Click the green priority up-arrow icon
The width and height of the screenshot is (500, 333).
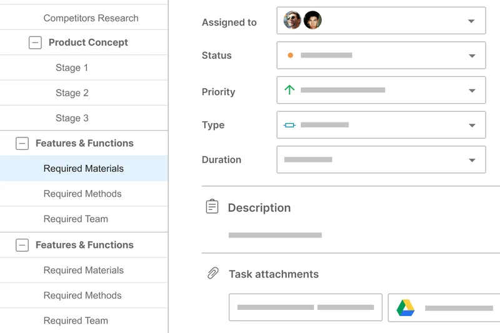click(289, 90)
